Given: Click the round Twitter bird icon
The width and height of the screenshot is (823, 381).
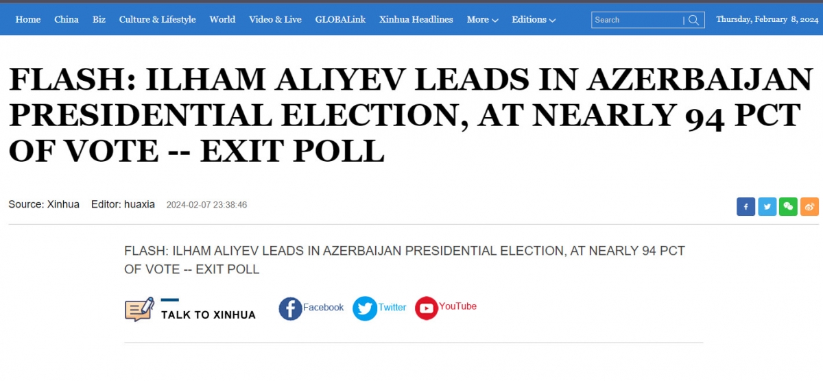Looking at the screenshot, I should 365,308.
